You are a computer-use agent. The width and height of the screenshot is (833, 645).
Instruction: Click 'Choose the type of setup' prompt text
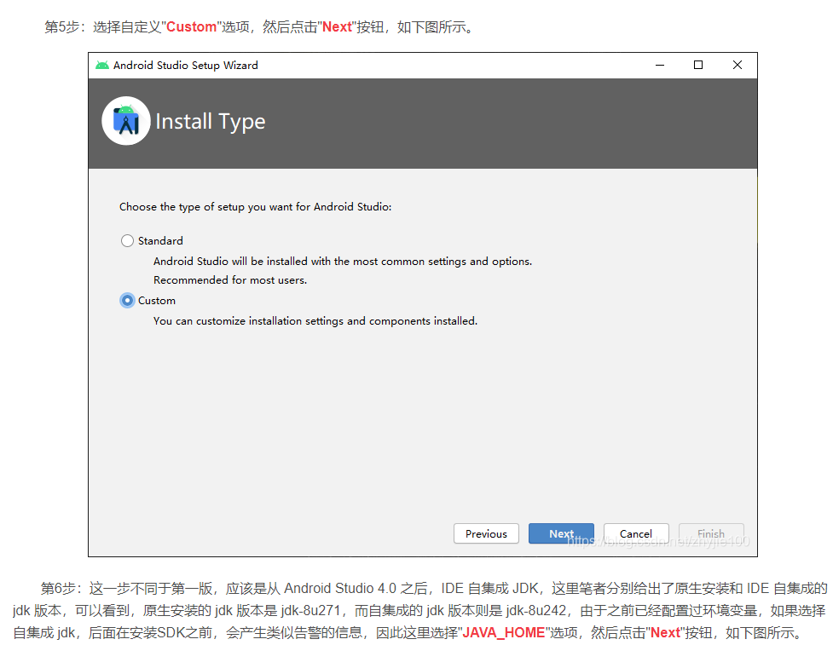(255, 207)
